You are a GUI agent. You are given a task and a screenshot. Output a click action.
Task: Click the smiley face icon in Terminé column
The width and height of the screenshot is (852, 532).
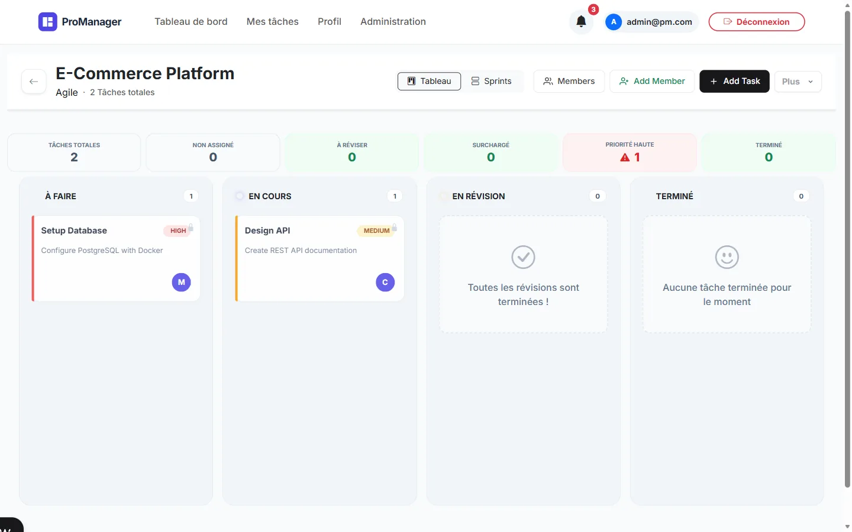[727, 257]
